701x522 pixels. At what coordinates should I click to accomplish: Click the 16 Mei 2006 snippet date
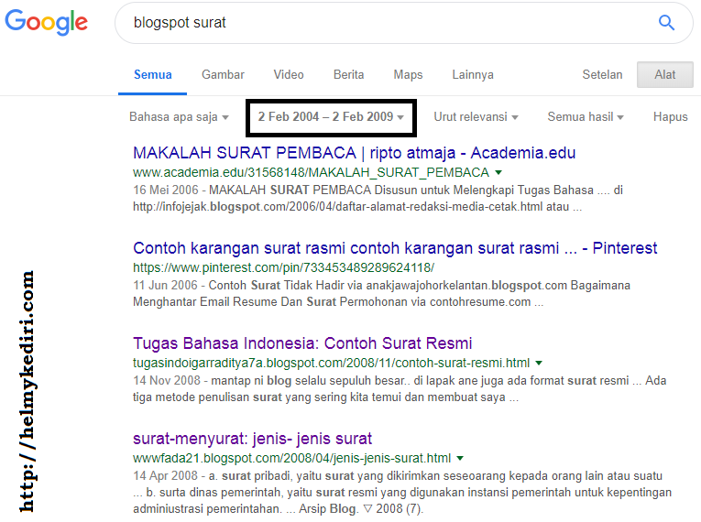pyautogui.click(x=166, y=190)
